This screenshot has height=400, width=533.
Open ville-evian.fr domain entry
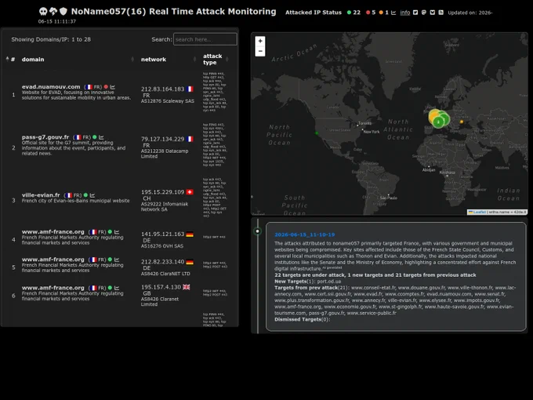(x=41, y=195)
